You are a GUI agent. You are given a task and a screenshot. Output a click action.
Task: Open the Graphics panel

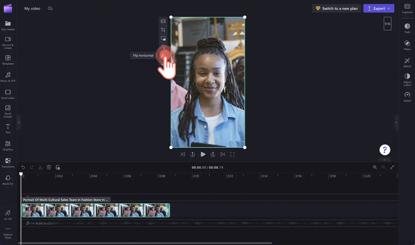[8, 146]
